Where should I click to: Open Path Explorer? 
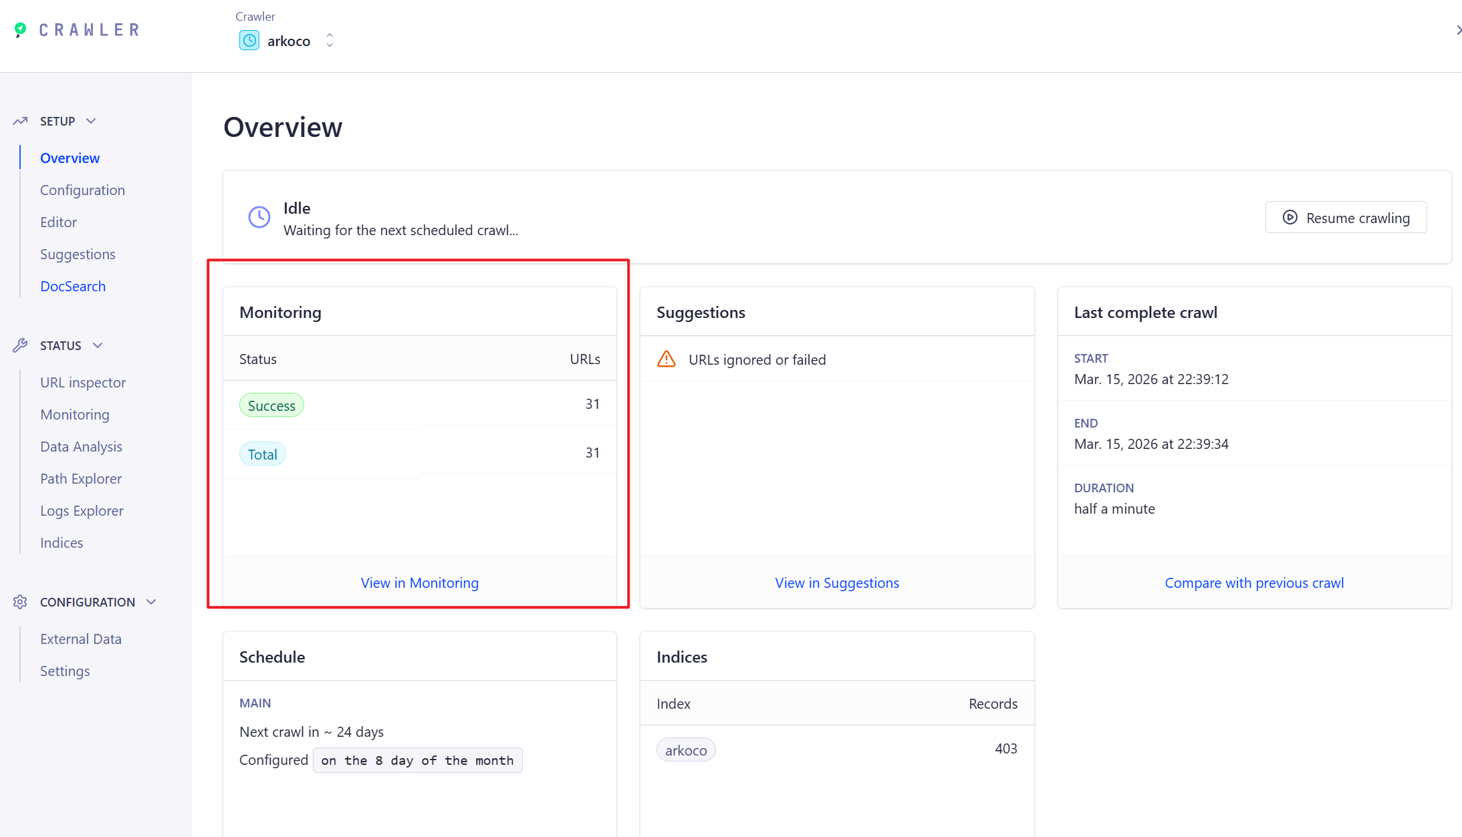81,479
